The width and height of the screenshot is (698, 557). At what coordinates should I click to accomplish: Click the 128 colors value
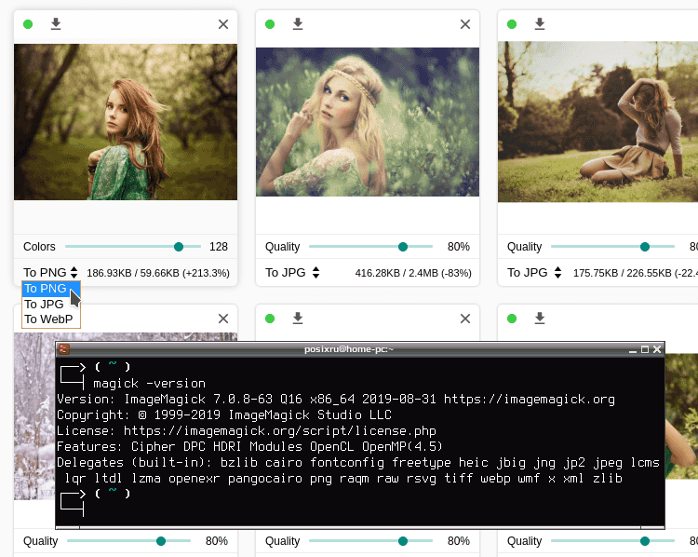[219, 247]
